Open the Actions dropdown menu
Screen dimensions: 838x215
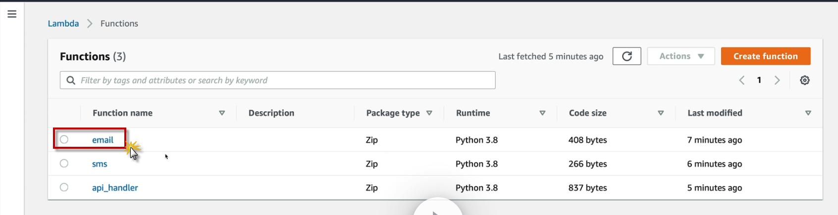pos(681,56)
